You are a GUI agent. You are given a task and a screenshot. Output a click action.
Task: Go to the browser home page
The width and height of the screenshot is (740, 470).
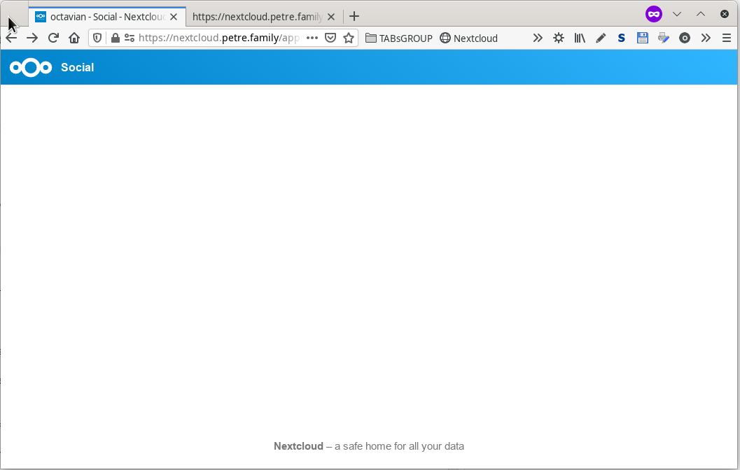pyautogui.click(x=74, y=38)
